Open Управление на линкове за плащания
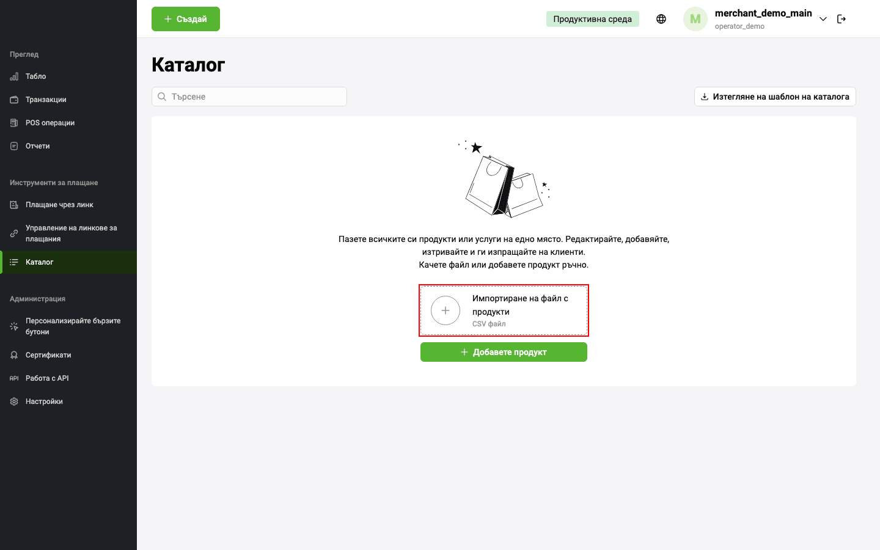This screenshot has width=880, height=550. tap(68, 233)
